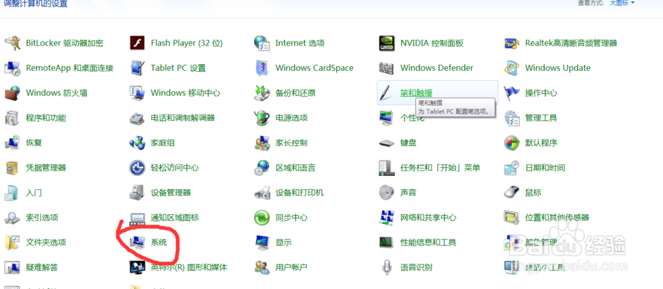Open Windows Defender wall icon

(387, 68)
